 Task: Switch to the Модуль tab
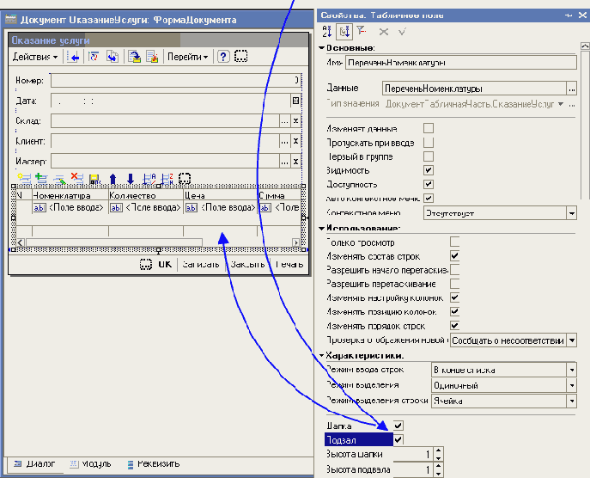[x=93, y=463]
